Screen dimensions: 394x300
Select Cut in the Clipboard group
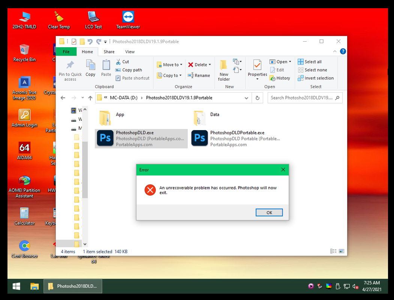coord(122,62)
